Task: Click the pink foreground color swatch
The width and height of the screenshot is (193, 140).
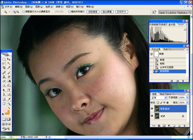Action: pos(5,110)
